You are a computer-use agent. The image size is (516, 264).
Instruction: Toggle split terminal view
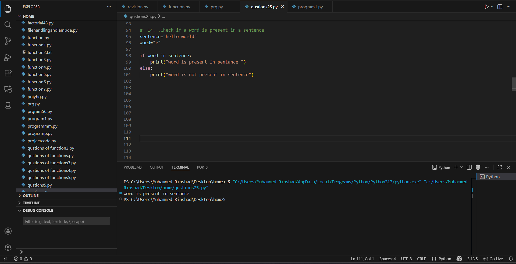pyautogui.click(x=469, y=167)
